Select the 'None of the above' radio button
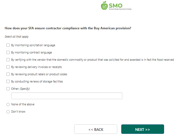 8,105
